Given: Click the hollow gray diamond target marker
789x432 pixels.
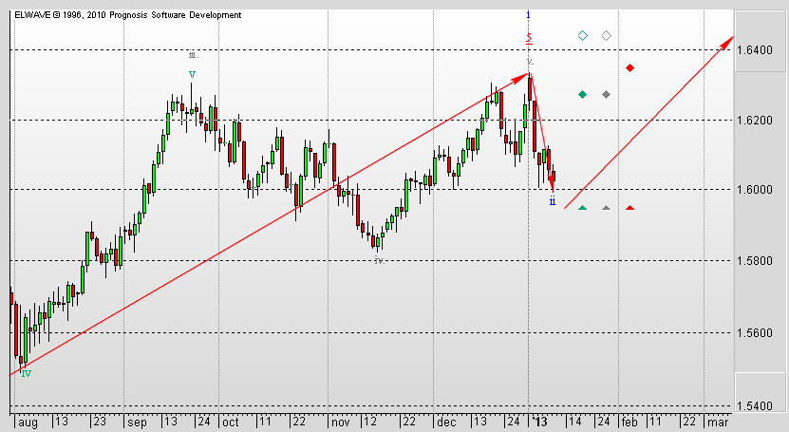Looking at the screenshot, I should tap(606, 36).
